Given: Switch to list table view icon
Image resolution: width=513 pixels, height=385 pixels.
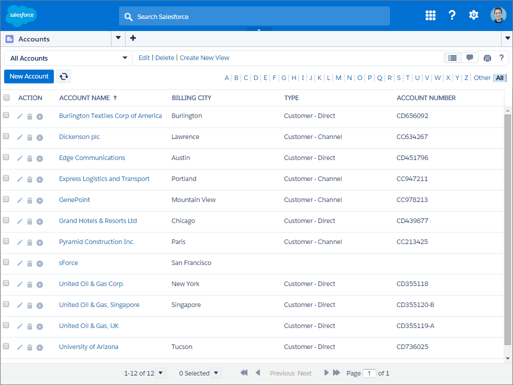Looking at the screenshot, I should [452, 58].
